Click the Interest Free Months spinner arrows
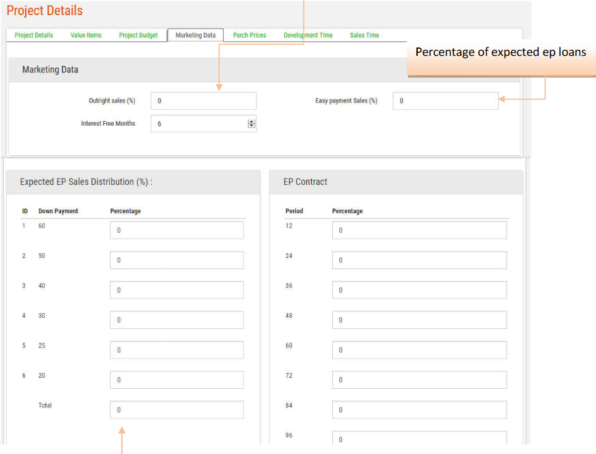This screenshot has height=454, width=596. [251, 124]
